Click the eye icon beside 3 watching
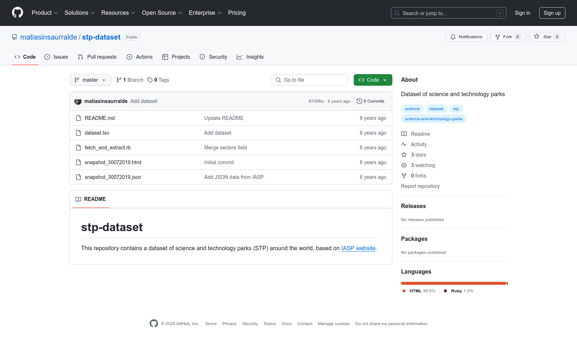 tap(404, 165)
